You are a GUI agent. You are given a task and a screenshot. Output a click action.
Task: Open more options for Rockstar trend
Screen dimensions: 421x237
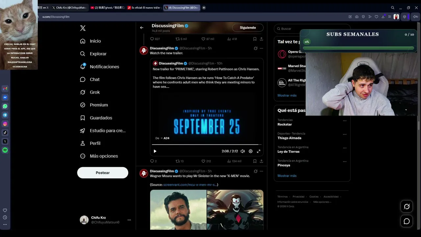pos(345,121)
